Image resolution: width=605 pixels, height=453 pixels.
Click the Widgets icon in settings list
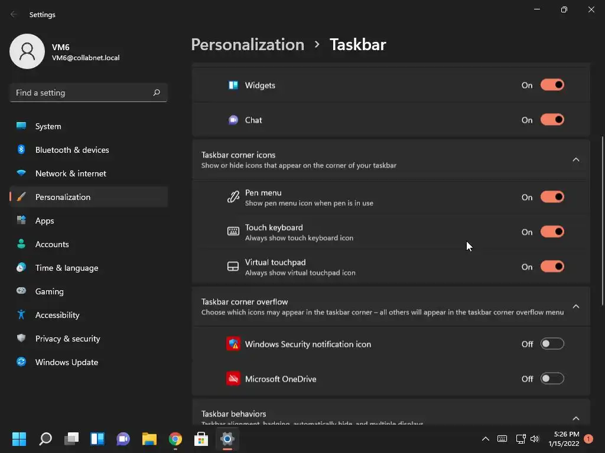[233, 85]
